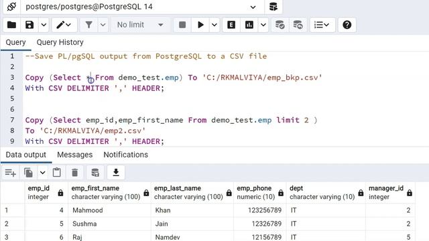Image resolution: width=429 pixels, height=241 pixels.
Task: Expand Explain options dropdown arrow
Action: [x=263, y=25]
